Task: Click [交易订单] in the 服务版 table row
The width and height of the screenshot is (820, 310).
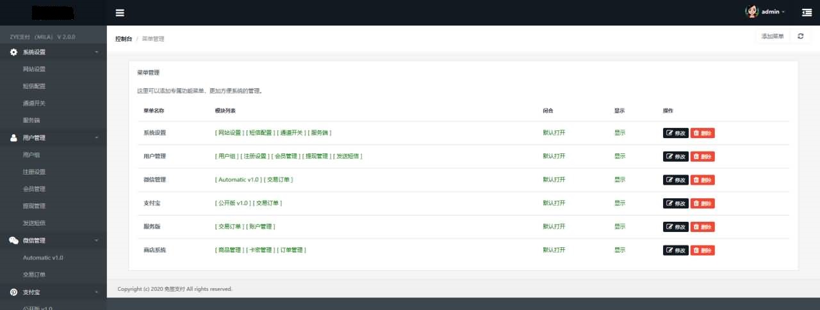Action: [229, 227]
